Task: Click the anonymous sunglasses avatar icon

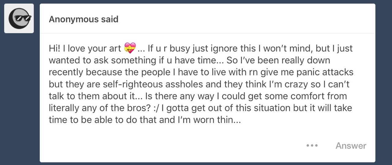Action: [19, 18]
